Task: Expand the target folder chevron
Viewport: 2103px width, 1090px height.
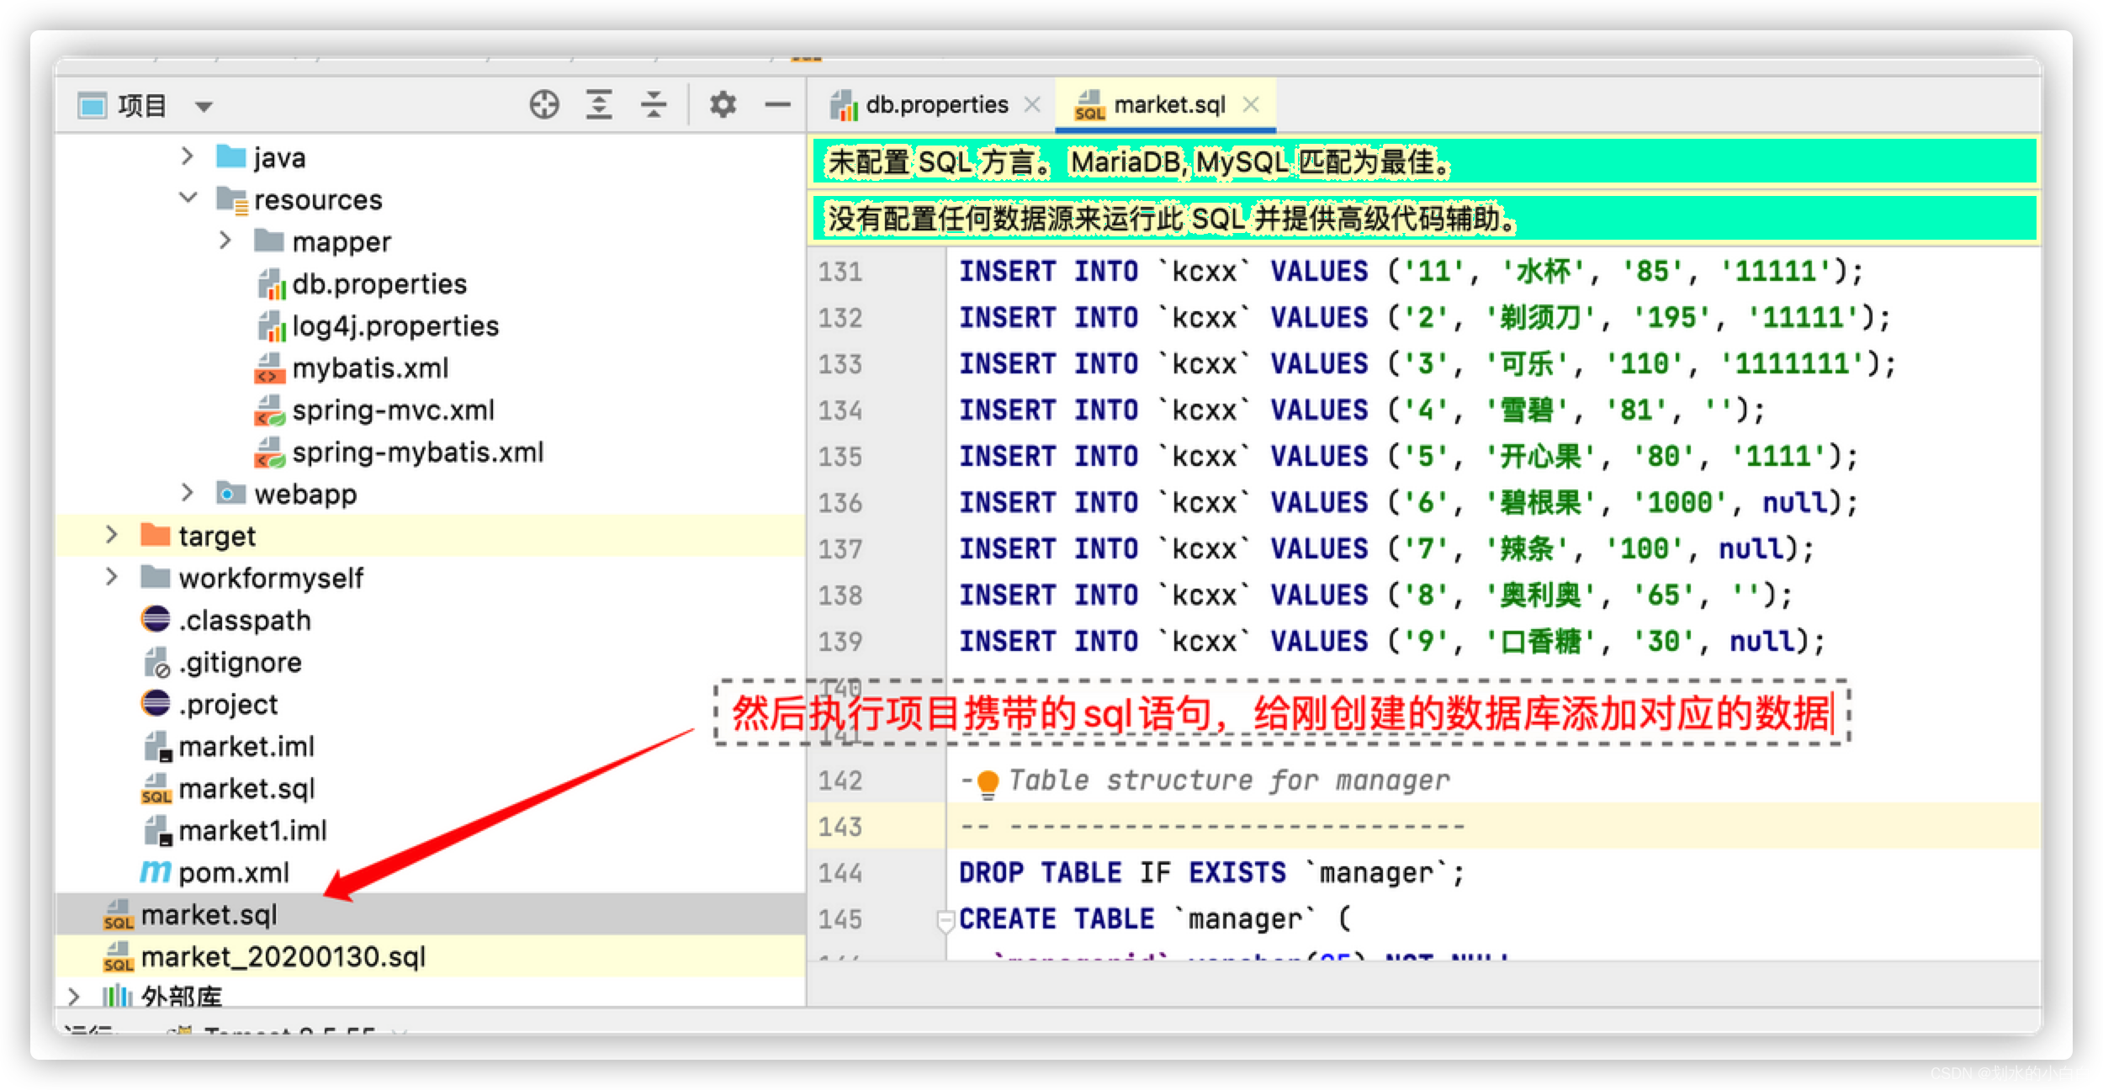Action: pos(111,535)
